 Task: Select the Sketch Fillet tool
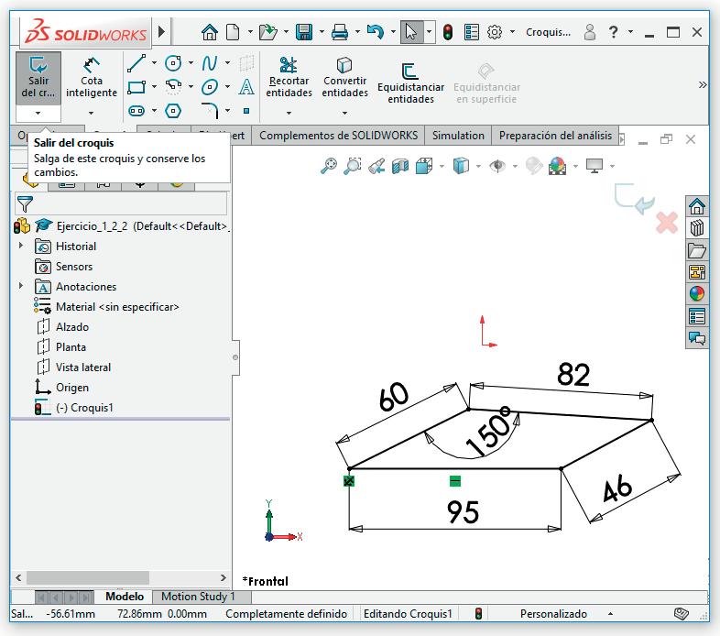tap(210, 111)
